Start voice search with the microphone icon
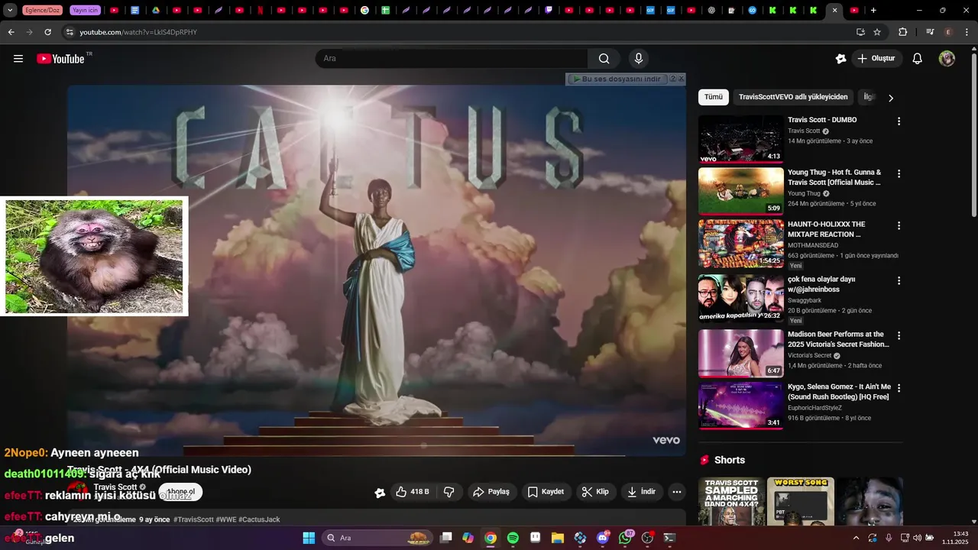 point(639,59)
